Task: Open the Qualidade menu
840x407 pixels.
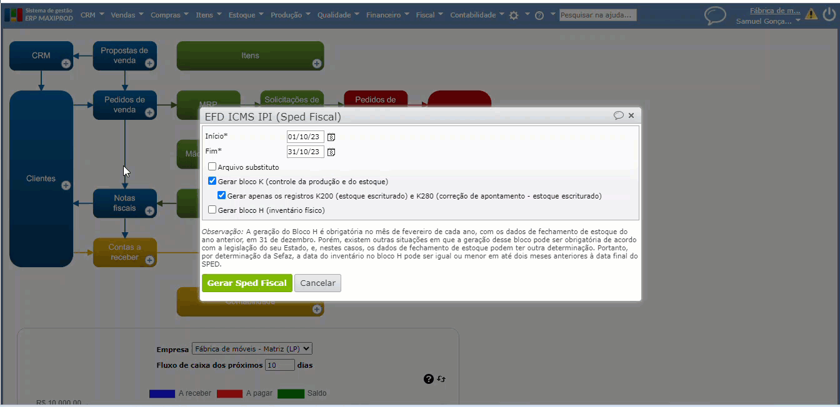Action: (338, 15)
